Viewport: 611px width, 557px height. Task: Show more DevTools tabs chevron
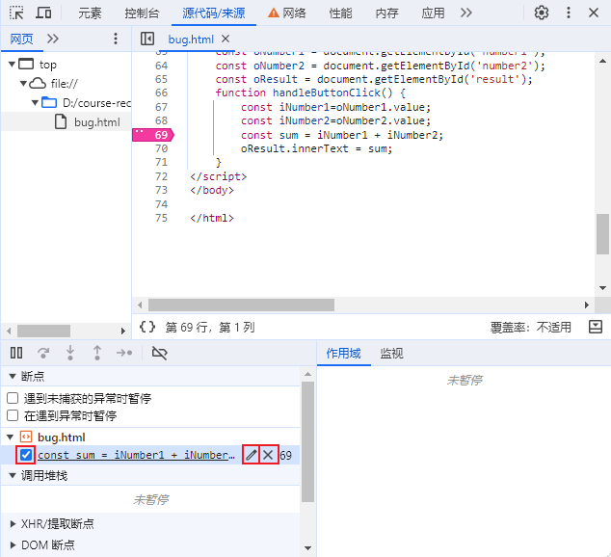click(466, 13)
